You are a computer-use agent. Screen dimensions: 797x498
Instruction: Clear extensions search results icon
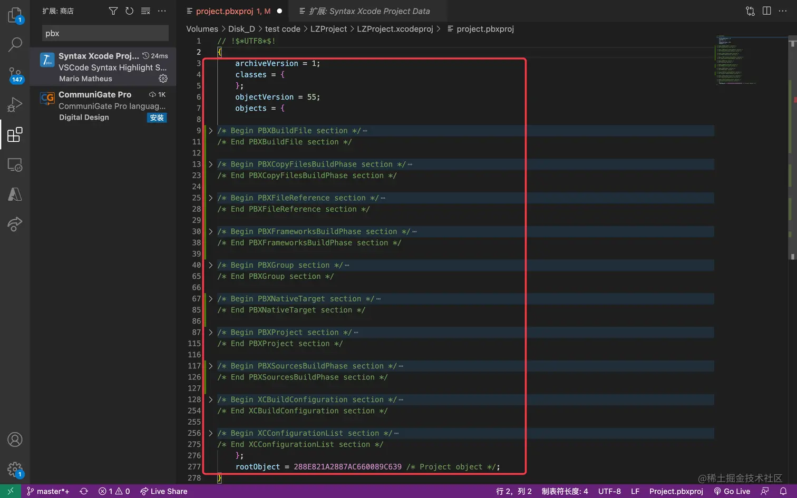[145, 11]
